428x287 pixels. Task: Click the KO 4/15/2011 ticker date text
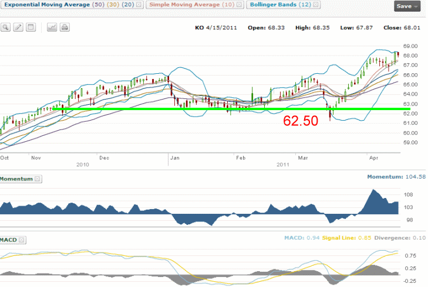pos(216,28)
